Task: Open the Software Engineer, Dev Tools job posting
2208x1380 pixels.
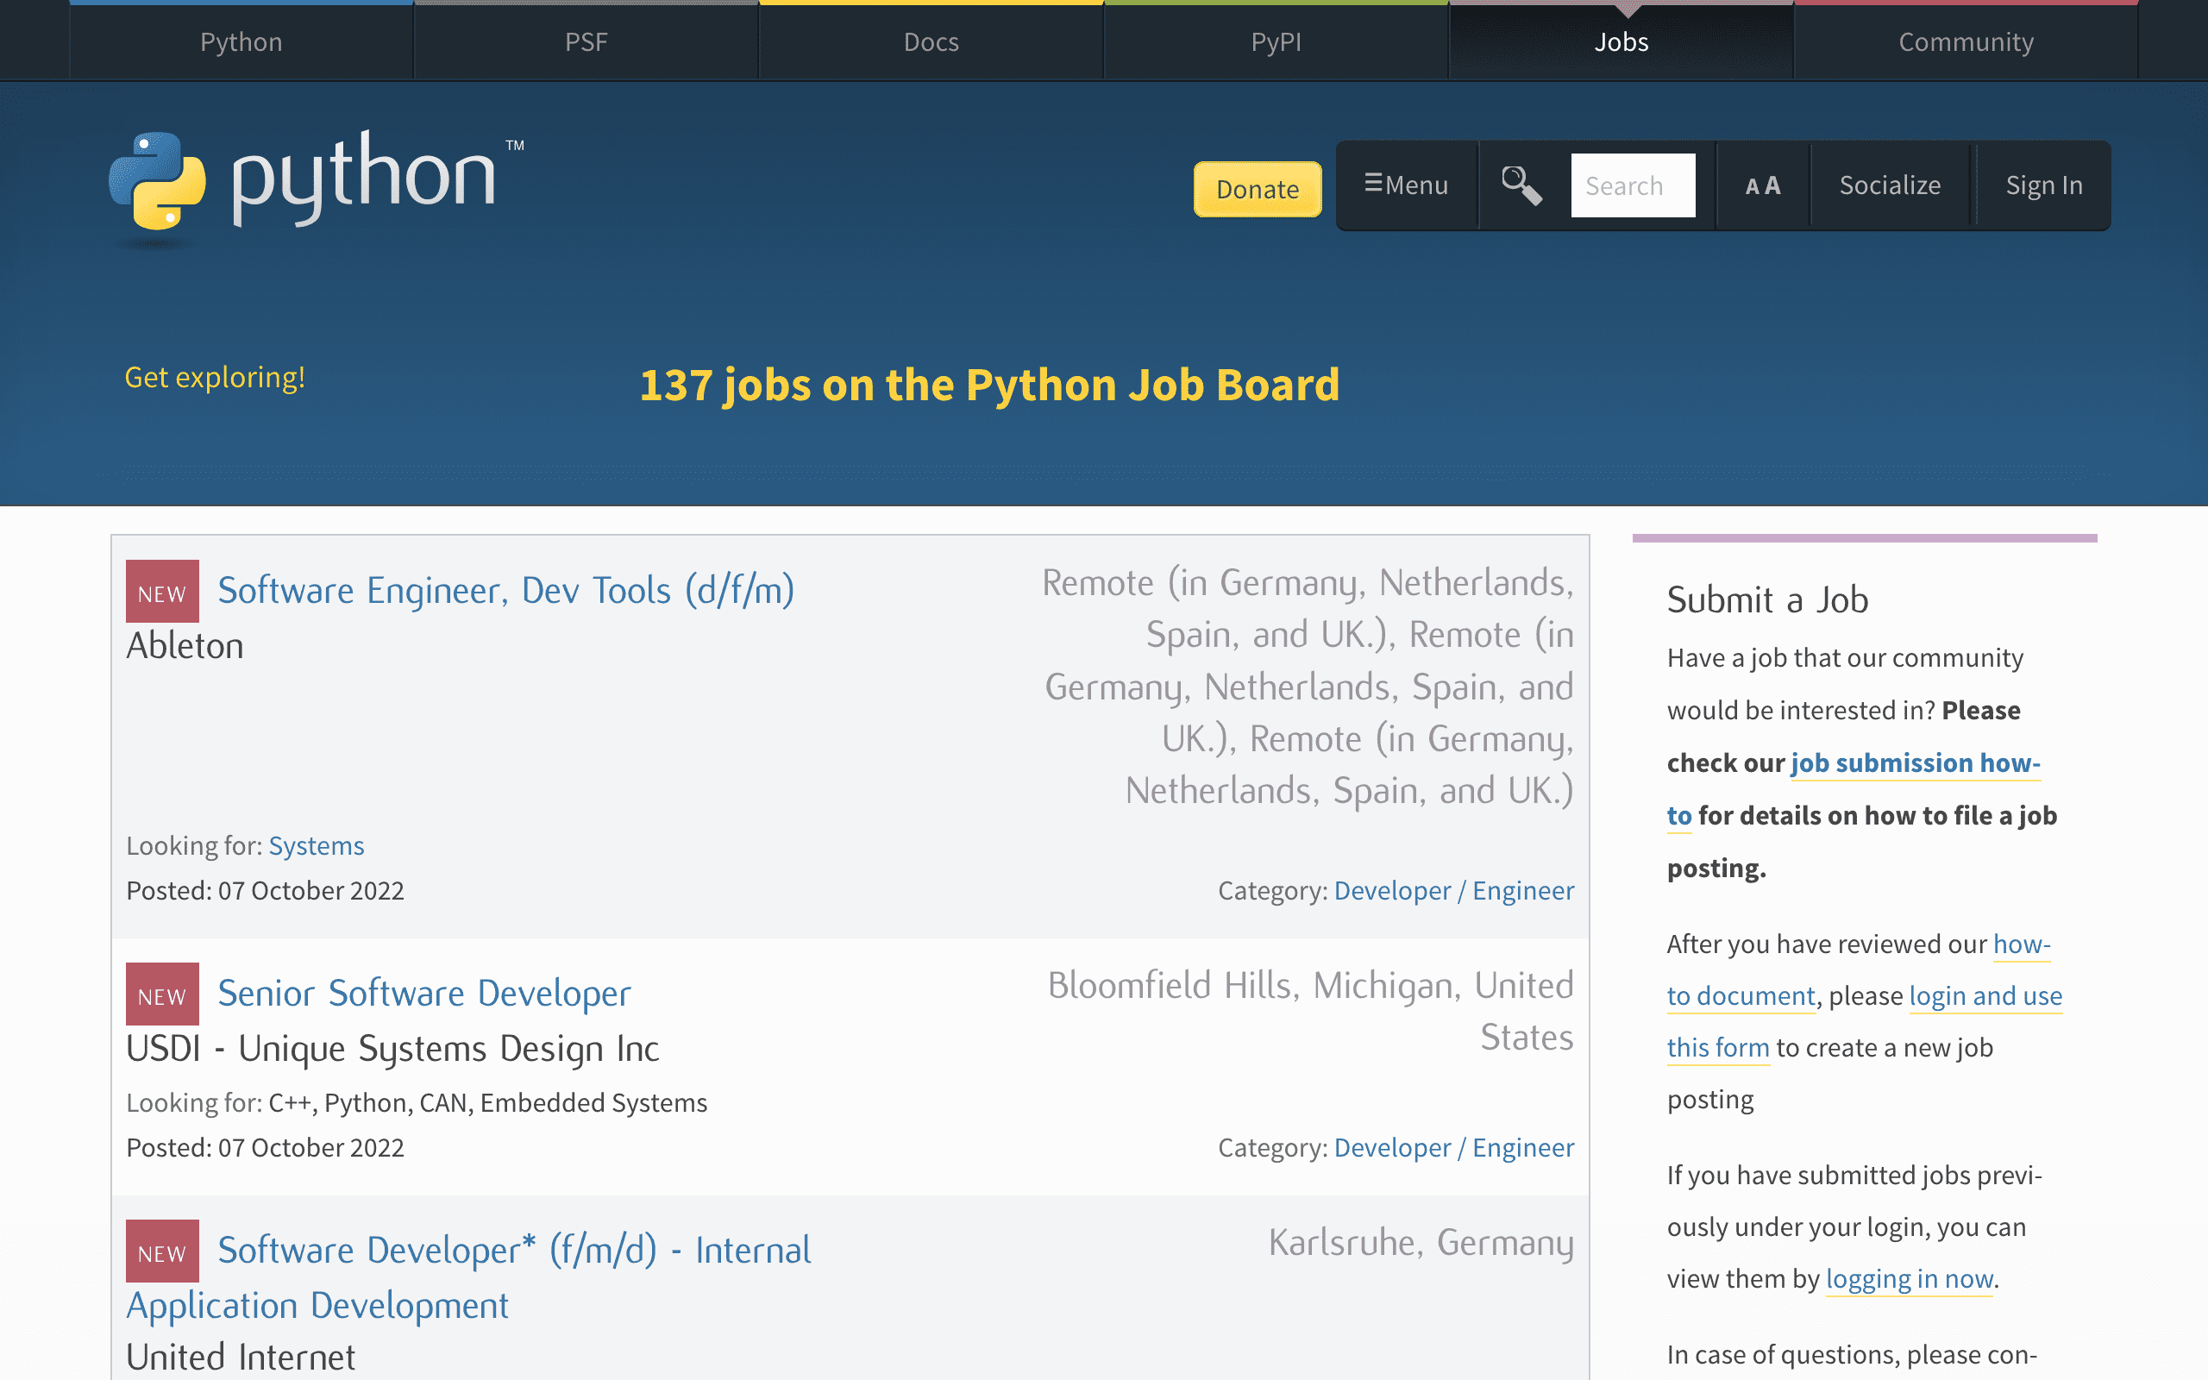Action: [x=505, y=590]
